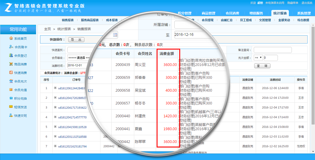Open the 积分管理 tab

[x=185, y=13]
